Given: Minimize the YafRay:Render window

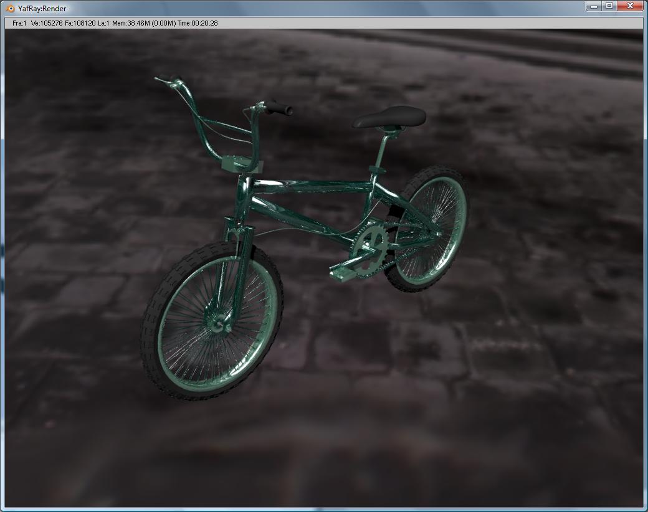Looking at the screenshot, I should click(x=594, y=6).
